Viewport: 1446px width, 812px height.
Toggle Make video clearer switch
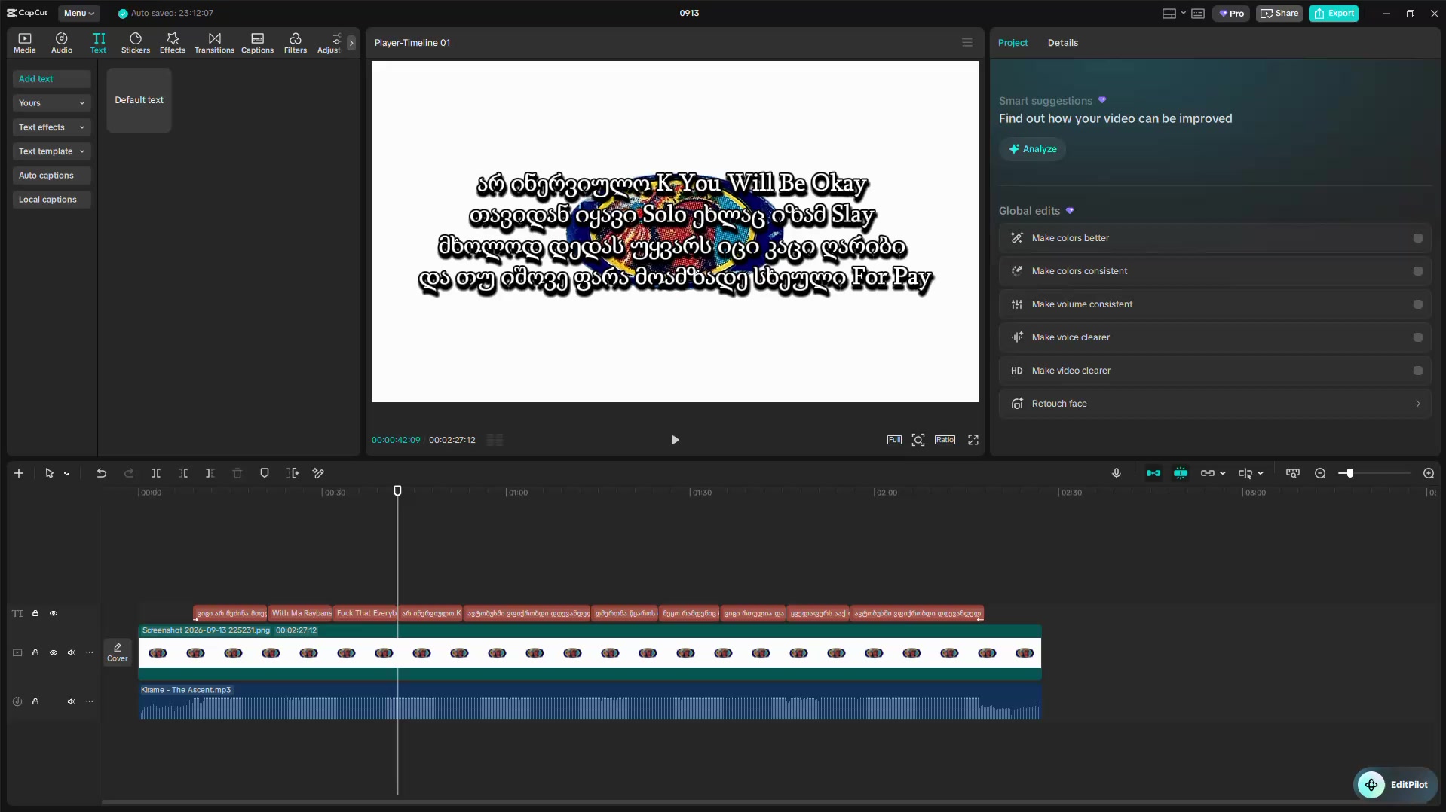[1418, 371]
